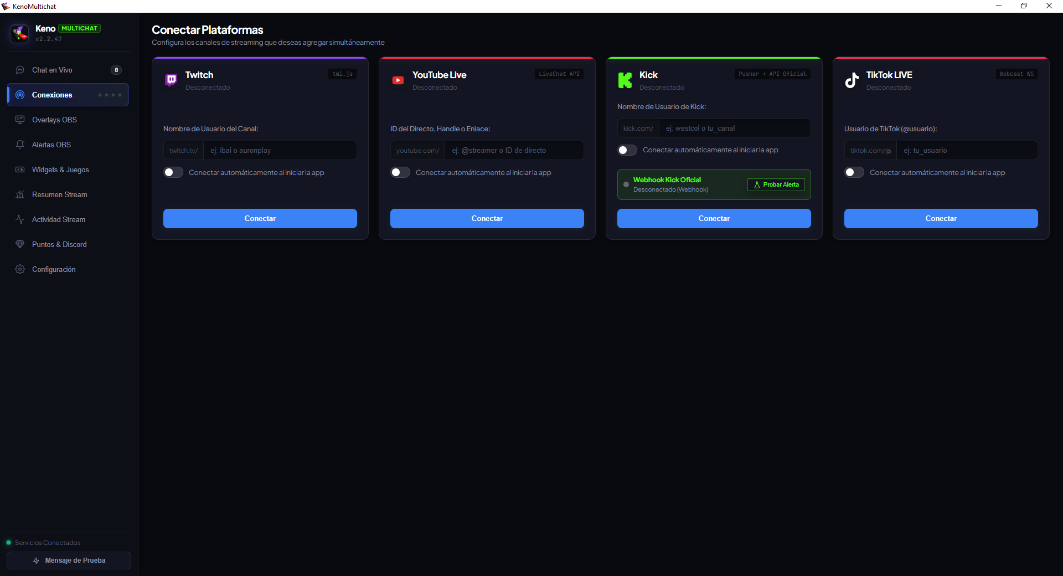The width and height of the screenshot is (1063, 576).
Task: Click the Chat en Vivo counter badge
Action: (116, 70)
